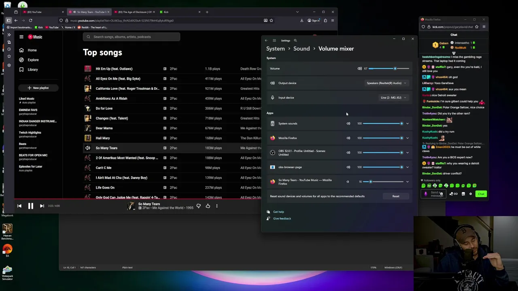Click Settings back arrow
Viewport: 518px width, 291px height.
click(266, 40)
